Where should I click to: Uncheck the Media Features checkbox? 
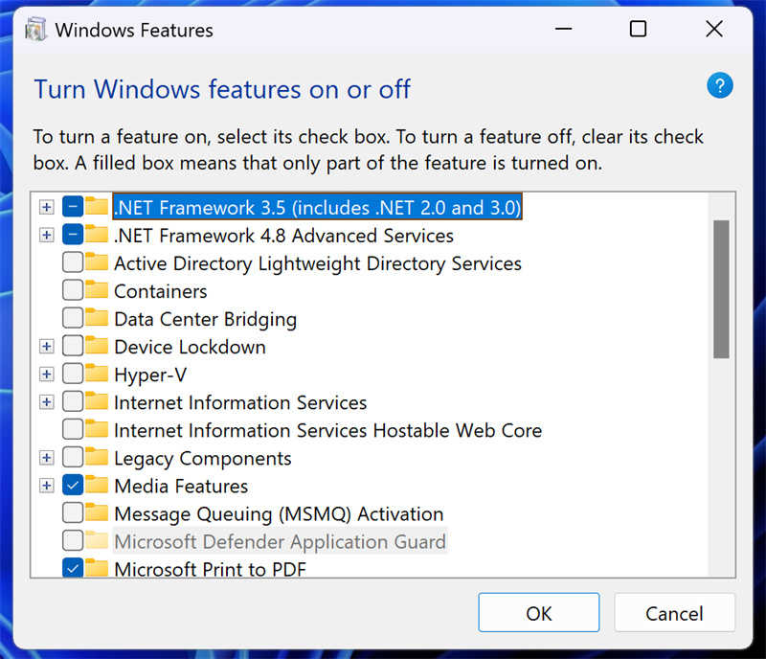pos(73,486)
